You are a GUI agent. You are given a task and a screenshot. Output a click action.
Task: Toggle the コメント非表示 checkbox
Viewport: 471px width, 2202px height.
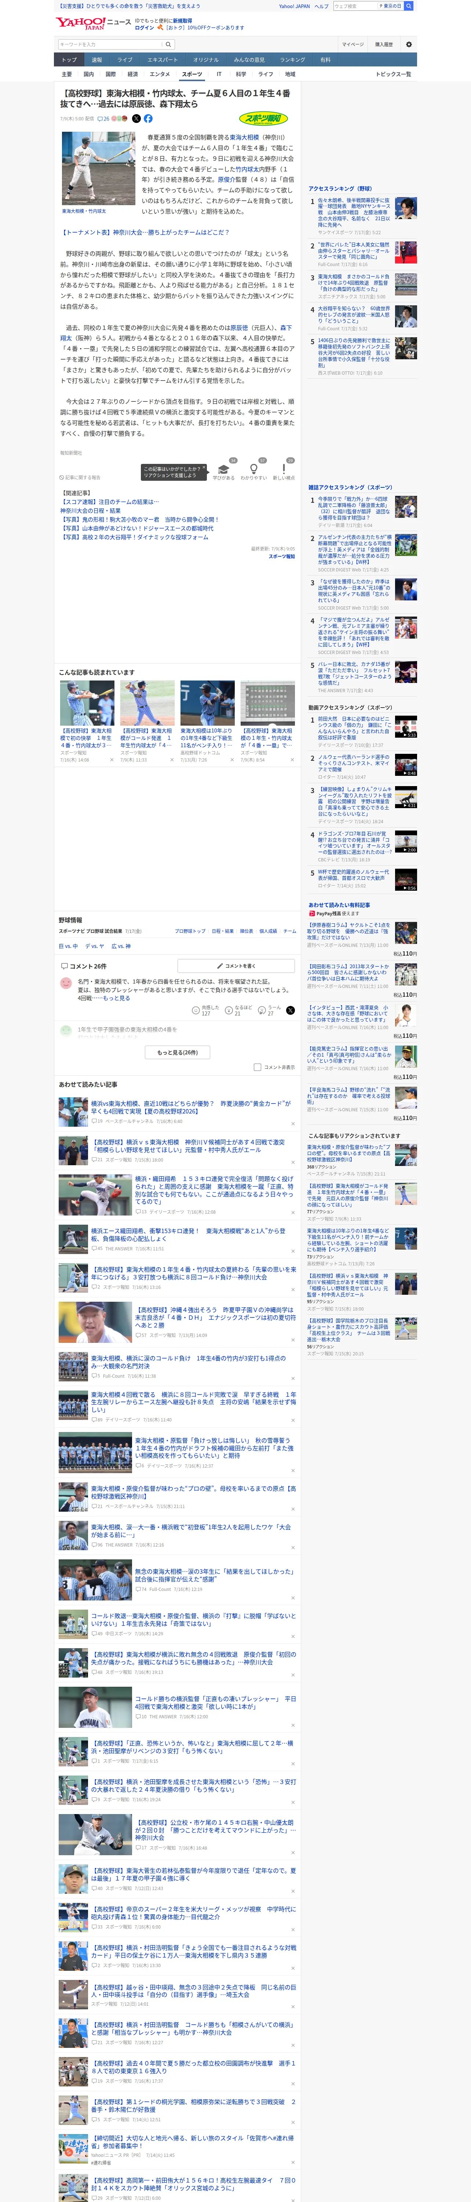click(x=257, y=1068)
